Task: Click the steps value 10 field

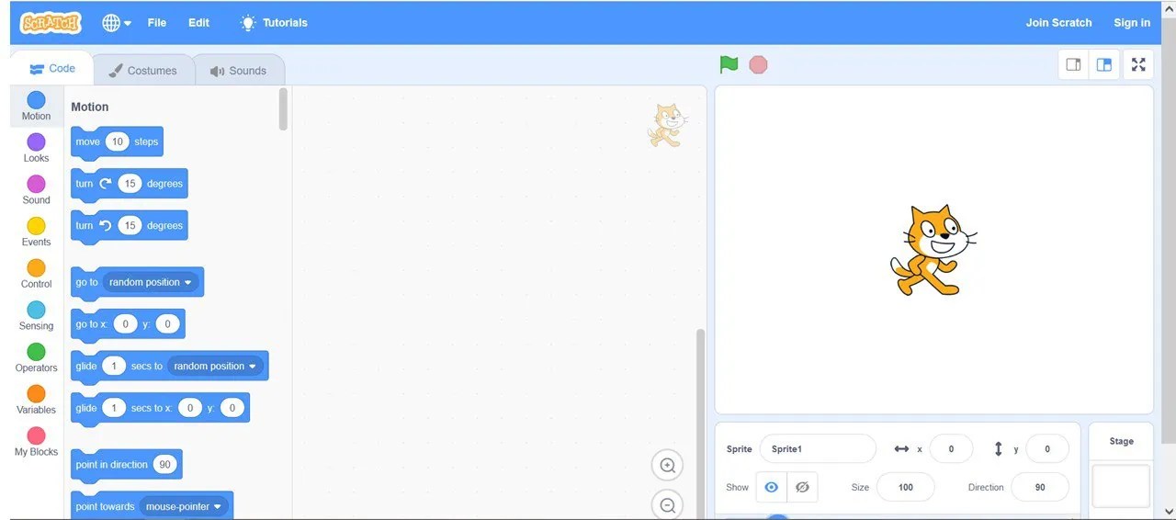Action: pos(117,141)
